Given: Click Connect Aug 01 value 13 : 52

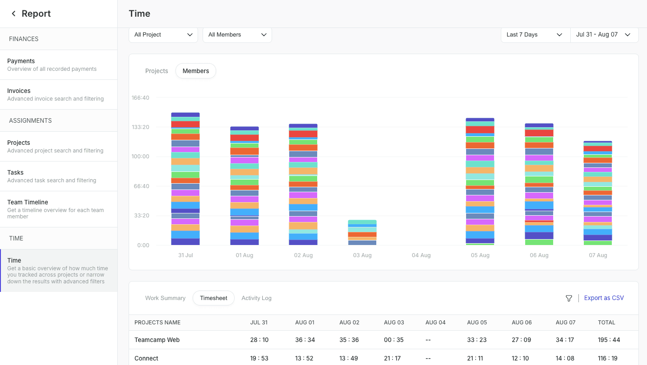Looking at the screenshot, I should (305, 358).
